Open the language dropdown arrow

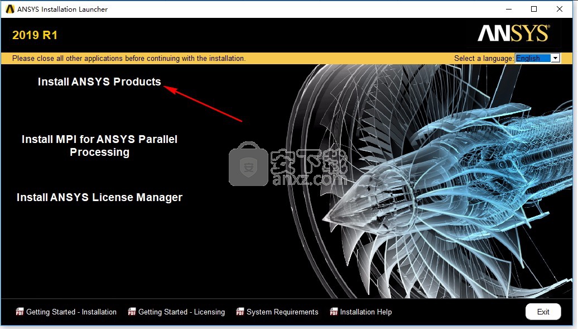coord(556,58)
